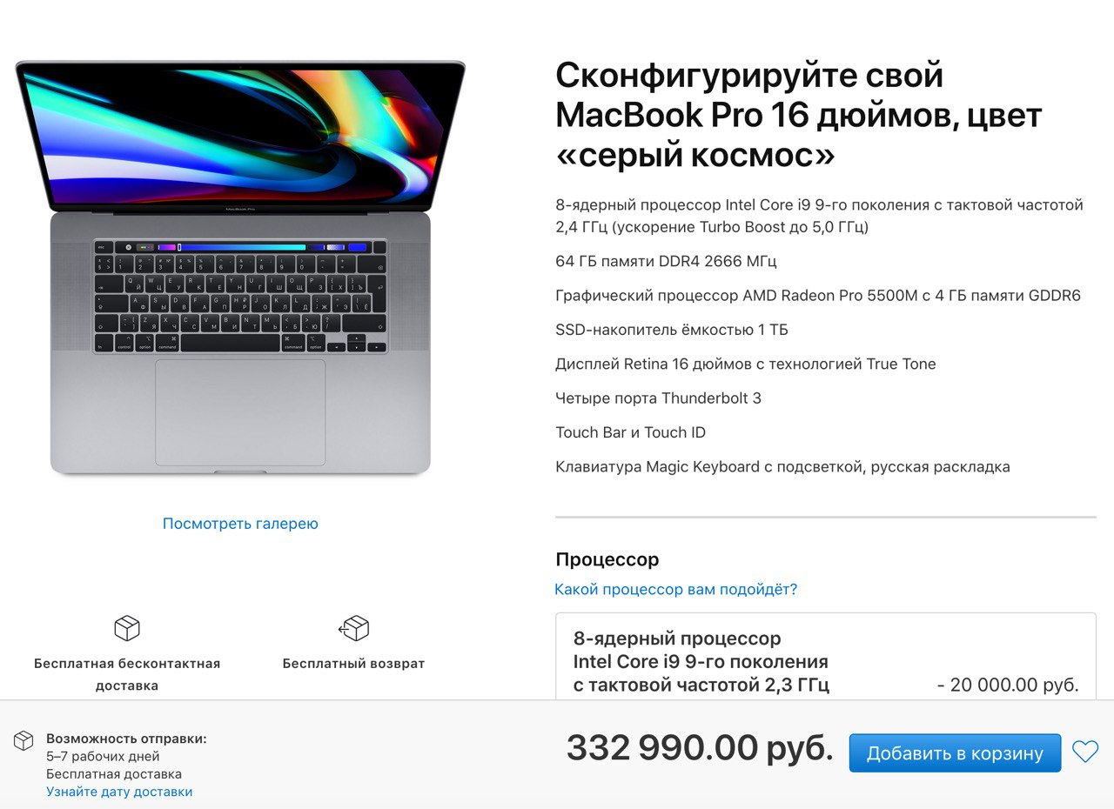Click the Процессор section heading
The width and height of the screenshot is (1114, 809).
(607, 559)
